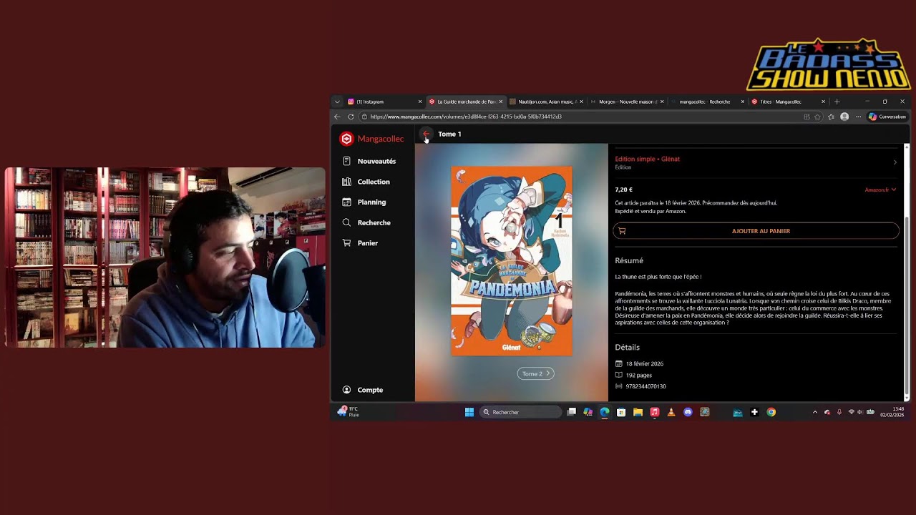Click the 192 pages detail

[639, 375]
